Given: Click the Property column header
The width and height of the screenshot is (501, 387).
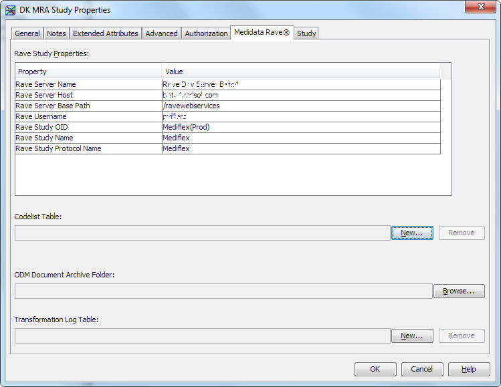Looking at the screenshot, I should 88,72.
